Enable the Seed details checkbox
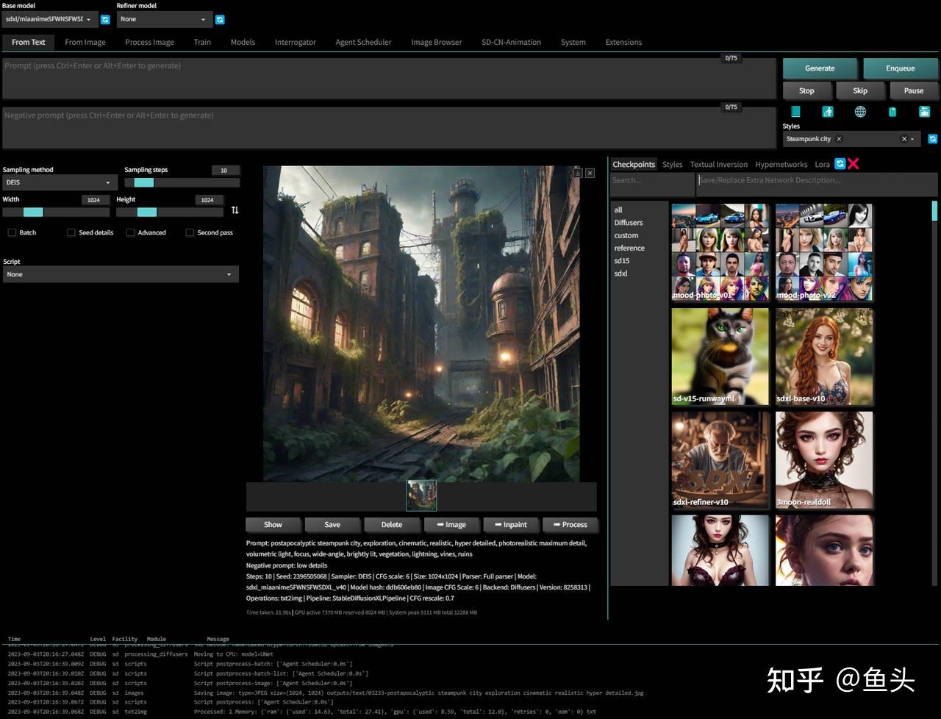Screen dimensions: 941x719 click(70, 232)
